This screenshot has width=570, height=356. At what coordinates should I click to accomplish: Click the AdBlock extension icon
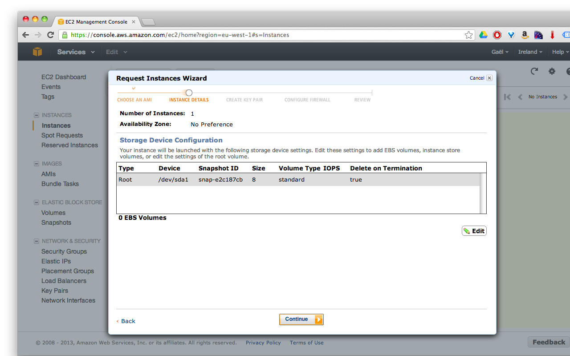click(x=497, y=34)
